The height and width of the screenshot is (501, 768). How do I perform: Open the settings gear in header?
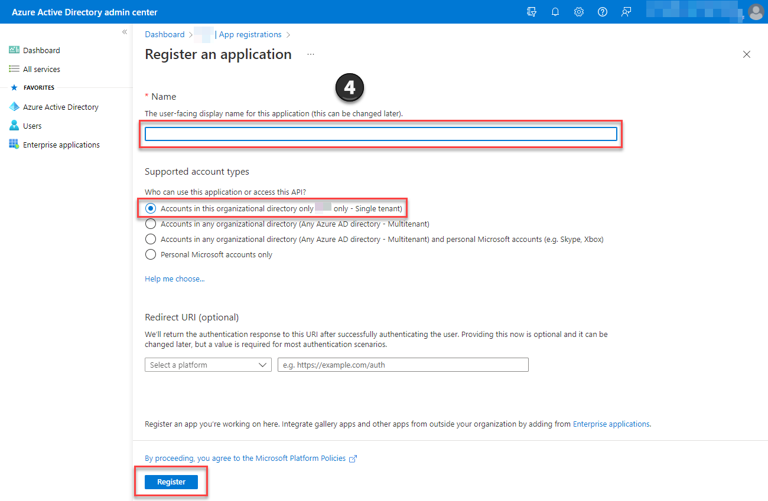579,12
